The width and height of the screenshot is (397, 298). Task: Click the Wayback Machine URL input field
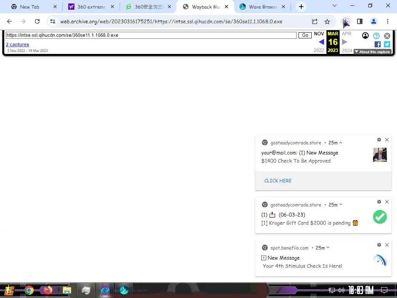[151, 35]
